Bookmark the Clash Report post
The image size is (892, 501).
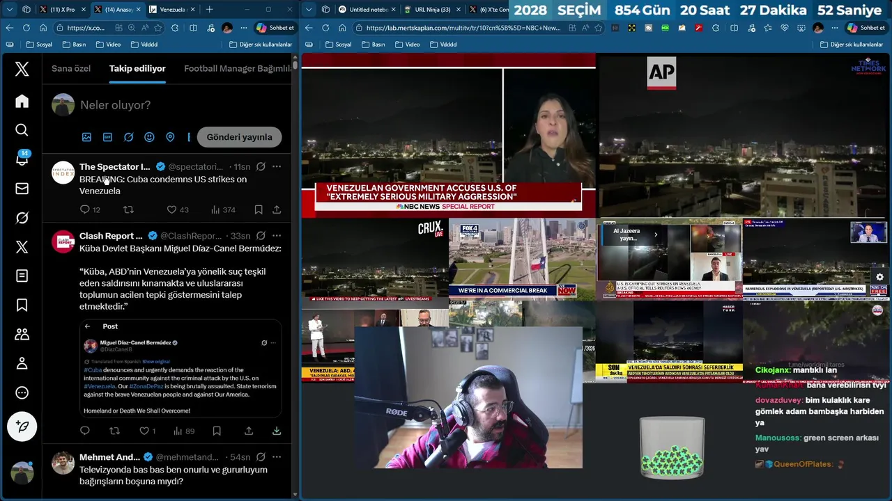pos(217,431)
